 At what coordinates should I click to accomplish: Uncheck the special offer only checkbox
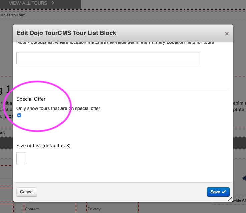(19, 115)
